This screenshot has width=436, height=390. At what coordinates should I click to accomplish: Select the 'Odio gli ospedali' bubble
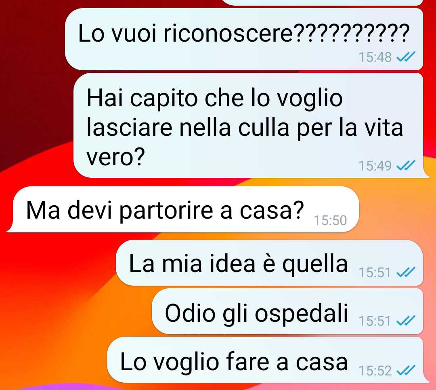pos(287,311)
